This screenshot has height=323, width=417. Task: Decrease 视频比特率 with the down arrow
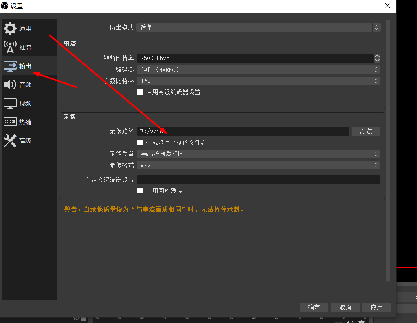pyautogui.click(x=377, y=60)
